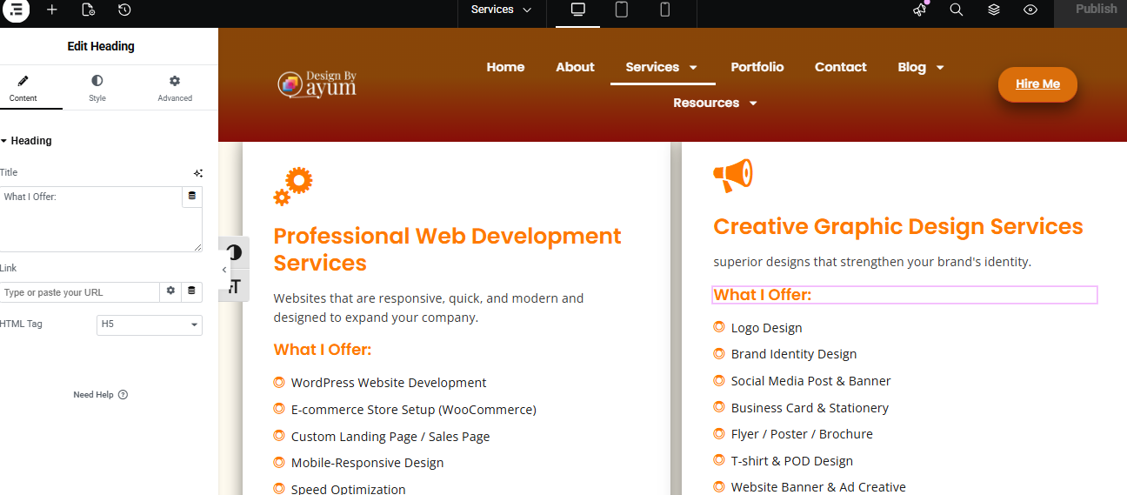Open the History panel icon

click(x=124, y=10)
